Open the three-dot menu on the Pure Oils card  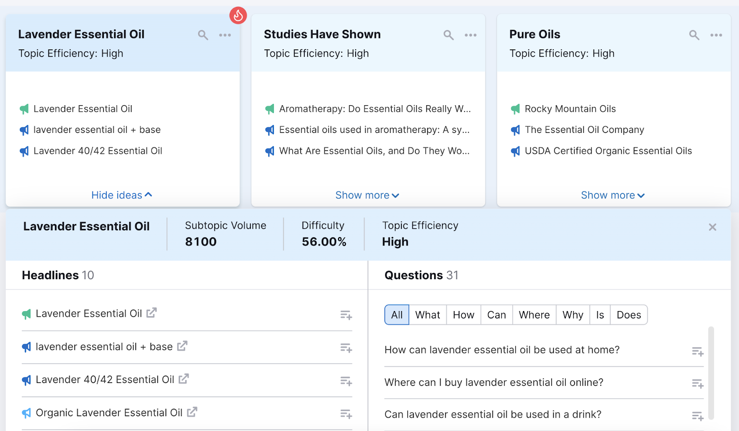(716, 35)
